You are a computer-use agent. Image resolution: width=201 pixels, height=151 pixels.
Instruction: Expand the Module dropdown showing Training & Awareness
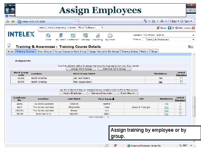click(193, 39)
